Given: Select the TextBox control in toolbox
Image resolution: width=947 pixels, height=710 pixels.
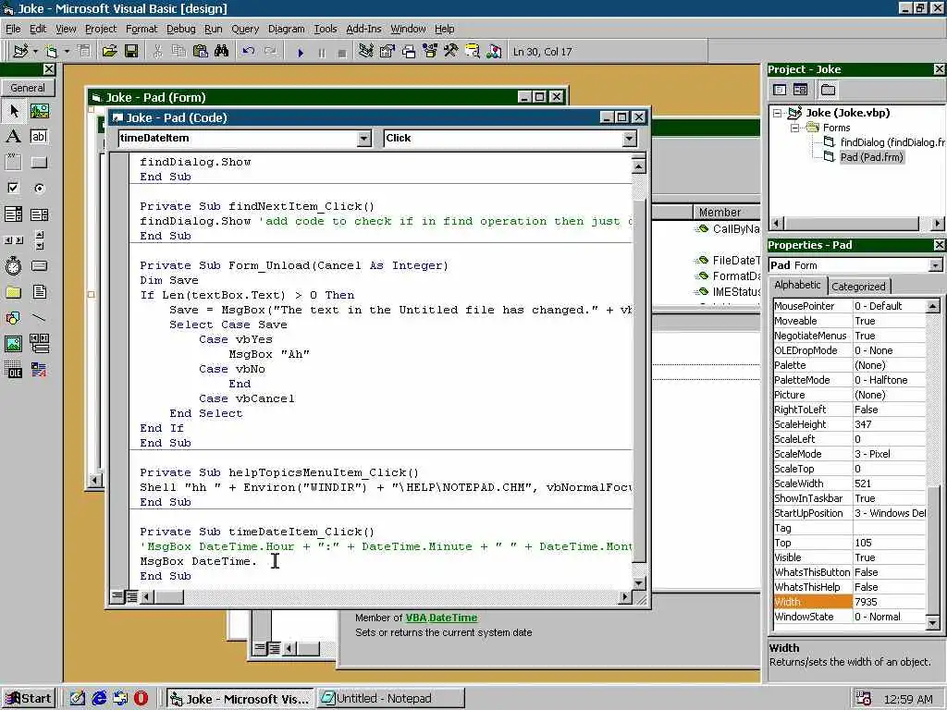Looking at the screenshot, I should [x=39, y=137].
